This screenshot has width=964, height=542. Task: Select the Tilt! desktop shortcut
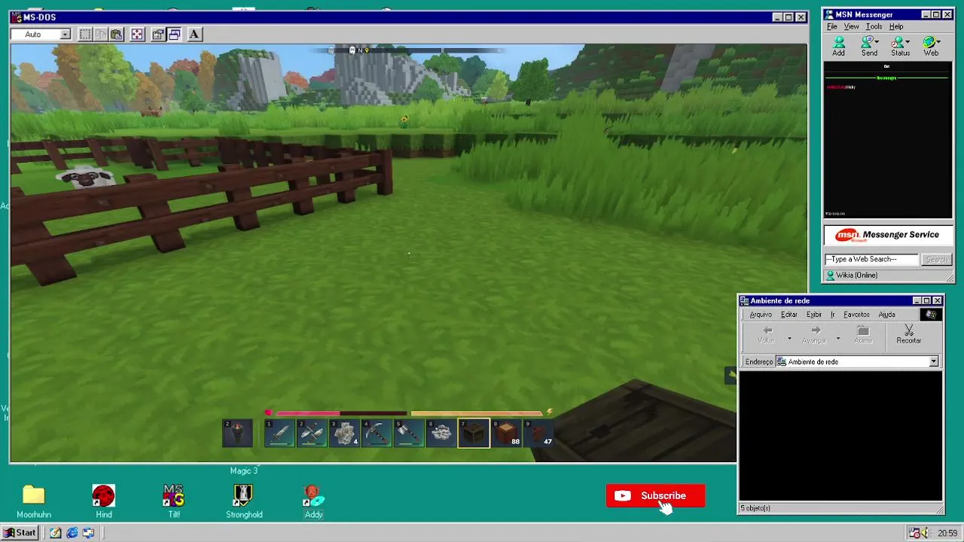tap(174, 501)
